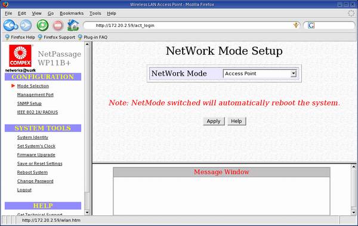This screenshot has width=358, height=226.
Task: Open the Bookmarks menu
Action: 72,13
